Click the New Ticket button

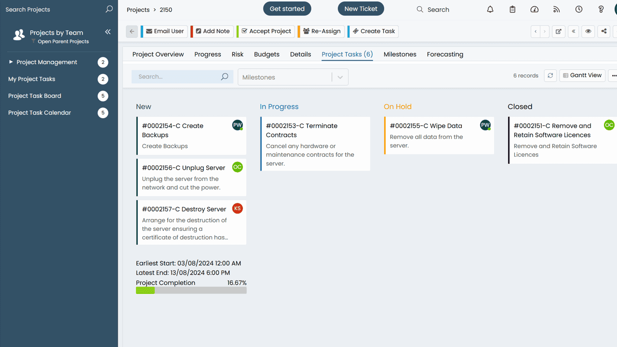click(361, 9)
